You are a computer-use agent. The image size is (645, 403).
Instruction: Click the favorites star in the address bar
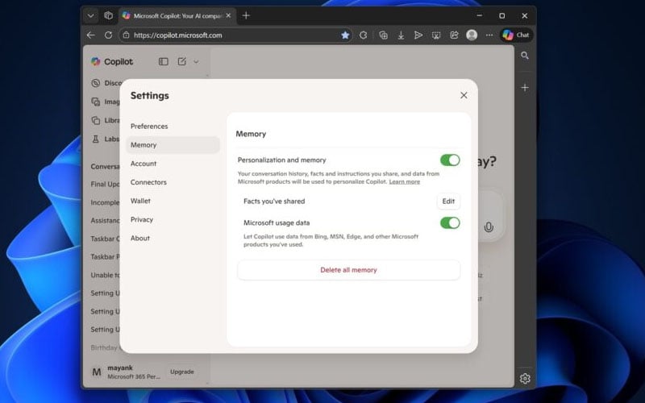(x=345, y=35)
